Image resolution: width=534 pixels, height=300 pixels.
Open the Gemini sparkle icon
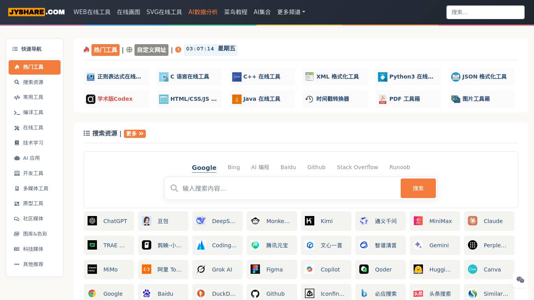pos(418,245)
